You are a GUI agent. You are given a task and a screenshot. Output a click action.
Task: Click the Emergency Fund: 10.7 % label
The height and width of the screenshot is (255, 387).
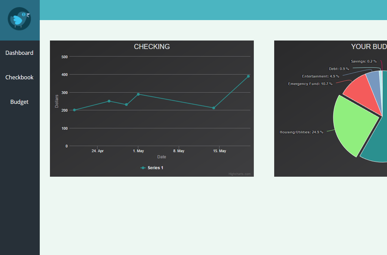310,84
